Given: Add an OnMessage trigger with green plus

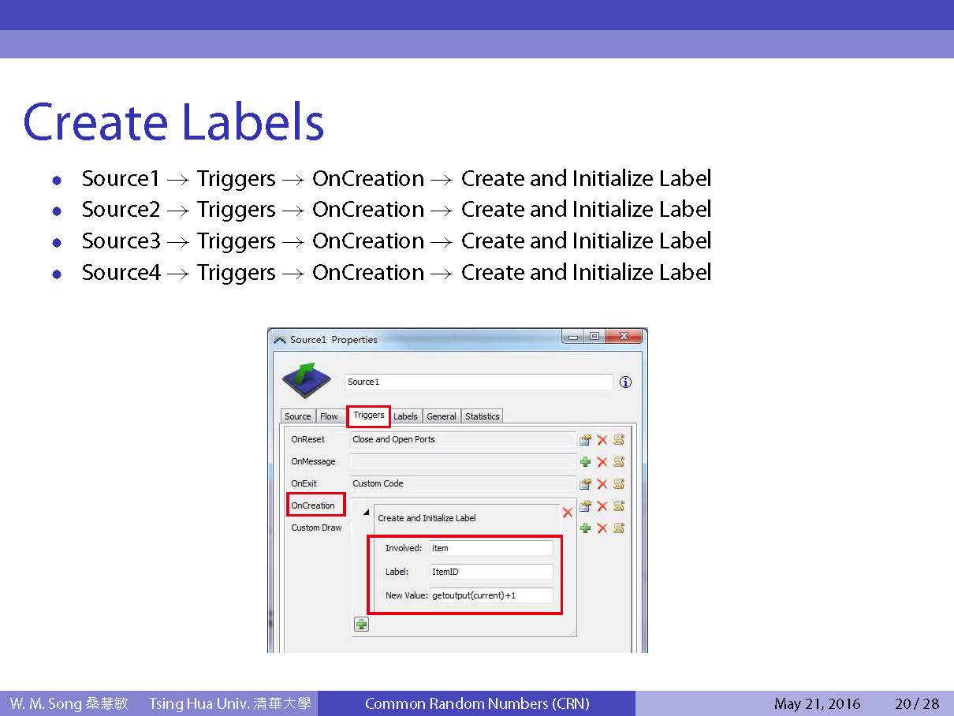Looking at the screenshot, I should tap(585, 462).
